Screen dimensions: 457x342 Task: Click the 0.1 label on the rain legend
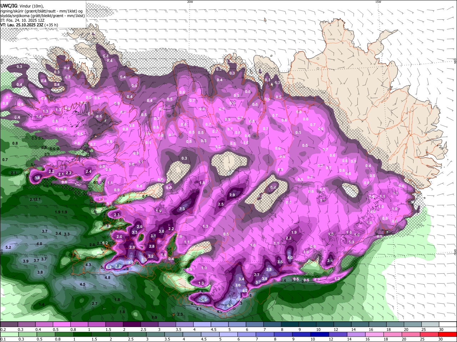pos(2,340)
